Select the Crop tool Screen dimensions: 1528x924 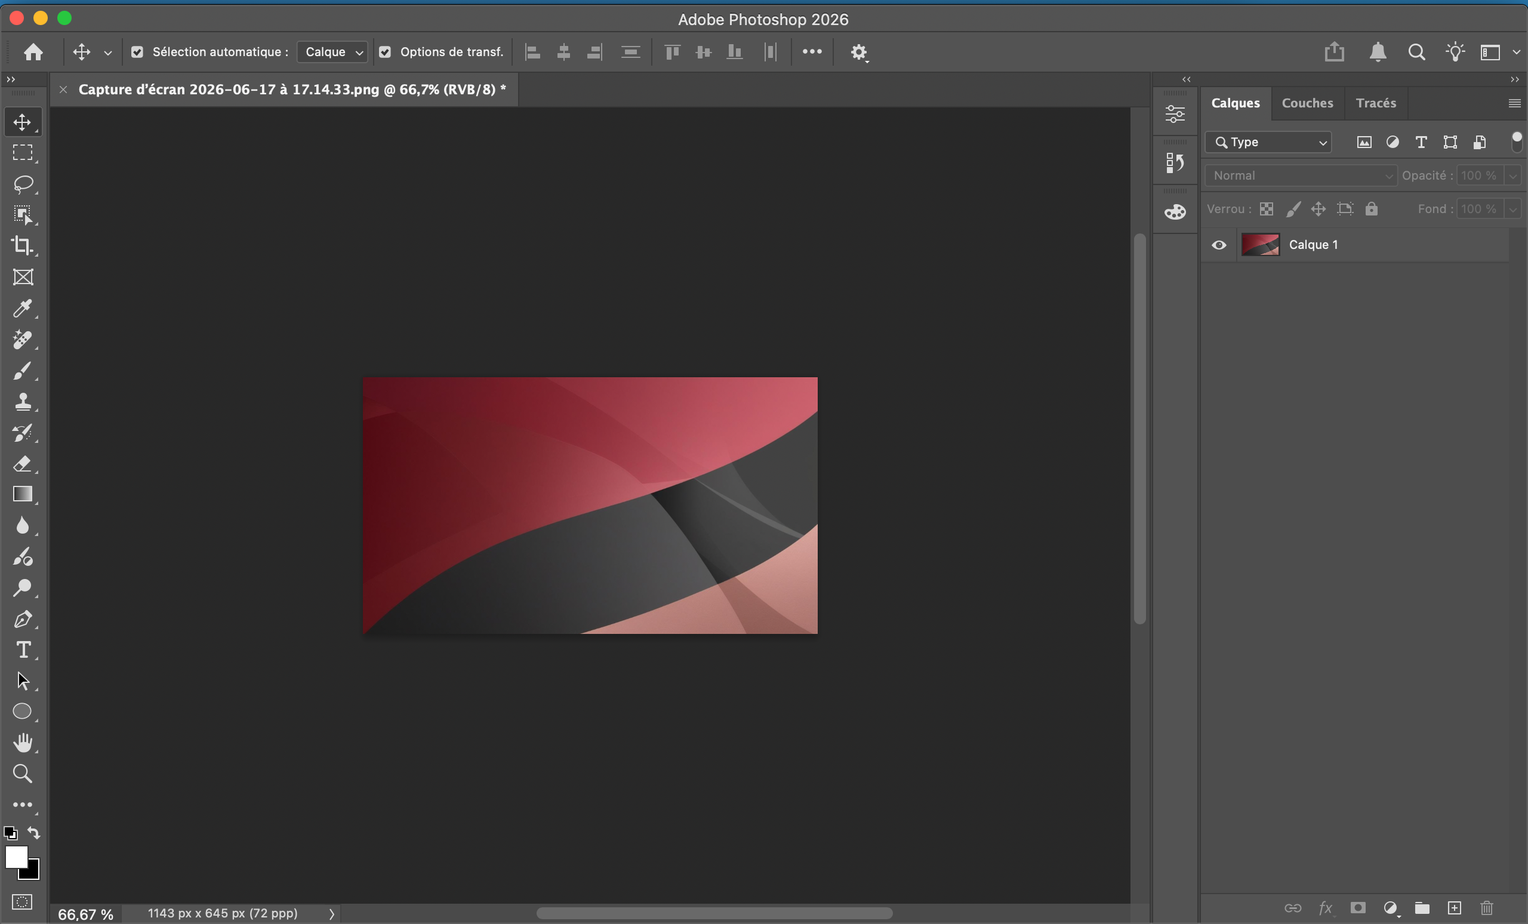pyautogui.click(x=23, y=245)
